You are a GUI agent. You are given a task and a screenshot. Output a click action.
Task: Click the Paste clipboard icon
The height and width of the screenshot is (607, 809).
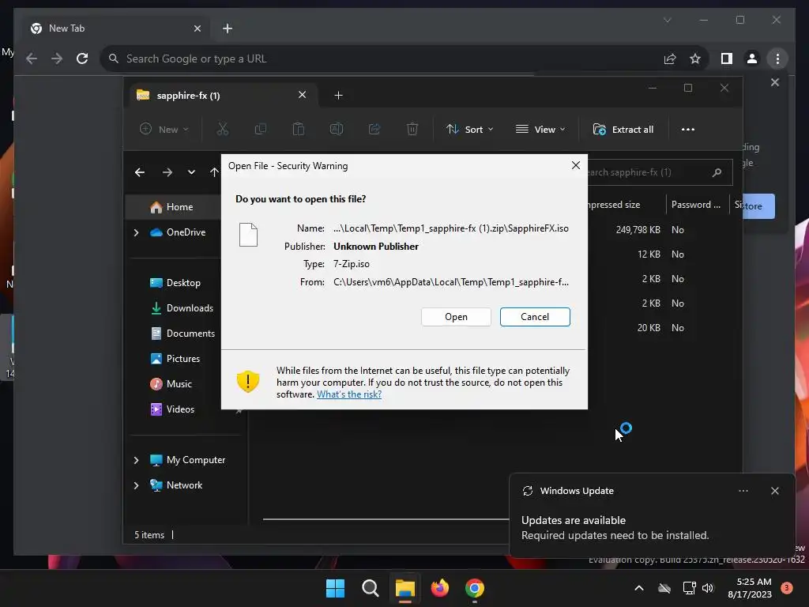(x=298, y=130)
